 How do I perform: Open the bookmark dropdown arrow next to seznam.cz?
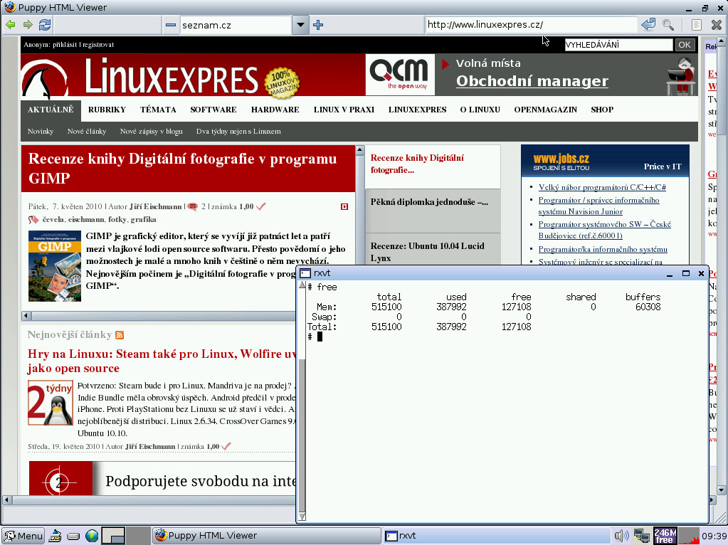coord(300,25)
